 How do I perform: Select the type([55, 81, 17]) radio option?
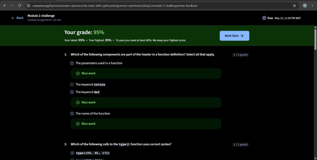(x=72, y=153)
